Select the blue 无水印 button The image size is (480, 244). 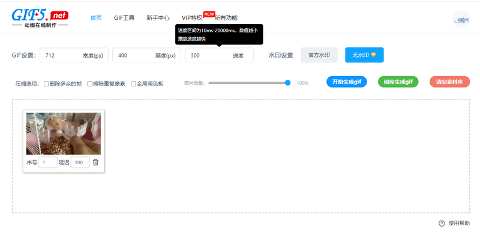(x=364, y=55)
